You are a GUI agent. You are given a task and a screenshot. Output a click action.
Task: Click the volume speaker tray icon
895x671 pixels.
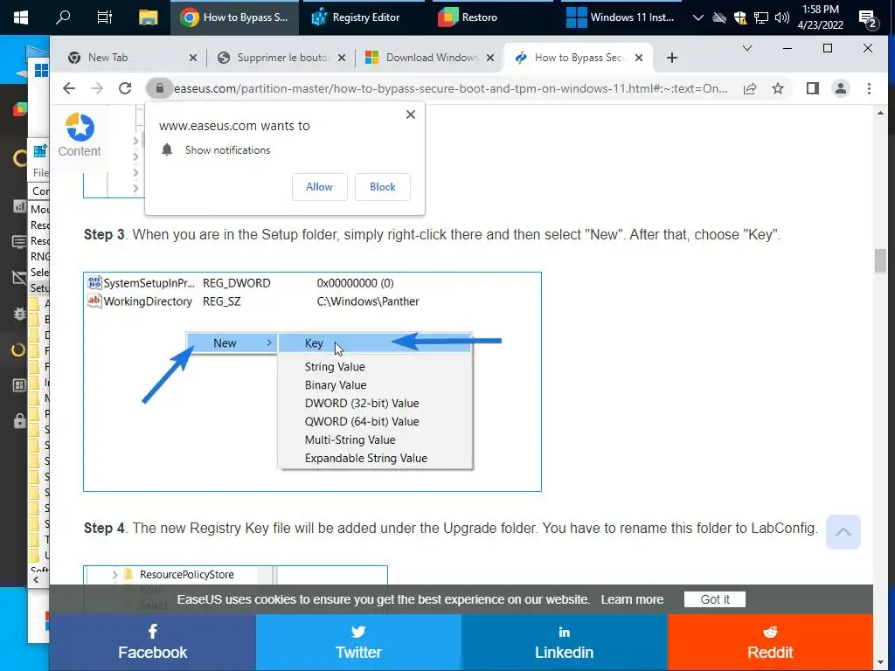click(781, 17)
